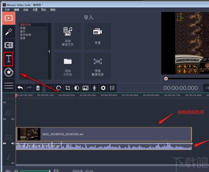209x172 pixels.
Task: Open the Stickers star icon panel
Action: pos(9,72)
